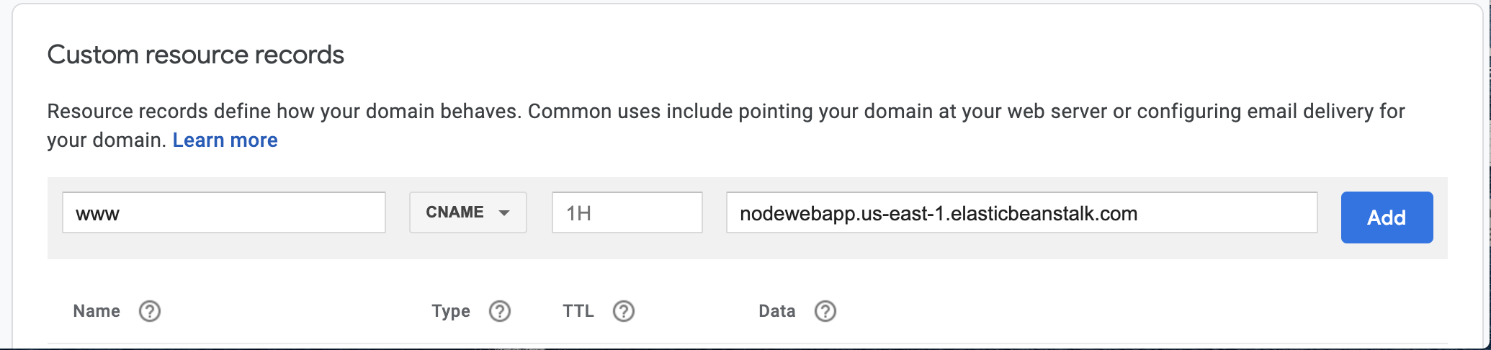This screenshot has height=350, width=1491.
Task: Show help for the Data column
Action: coord(825,311)
